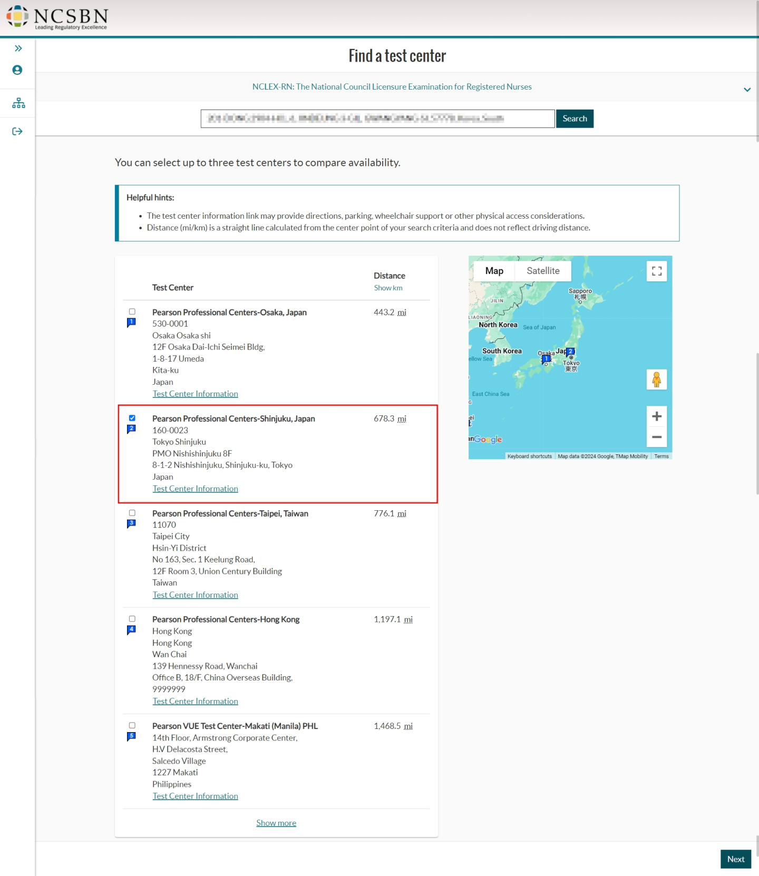Open the map Terms link
The width and height of the screenshot is (759, 876).
click(661, 456)
